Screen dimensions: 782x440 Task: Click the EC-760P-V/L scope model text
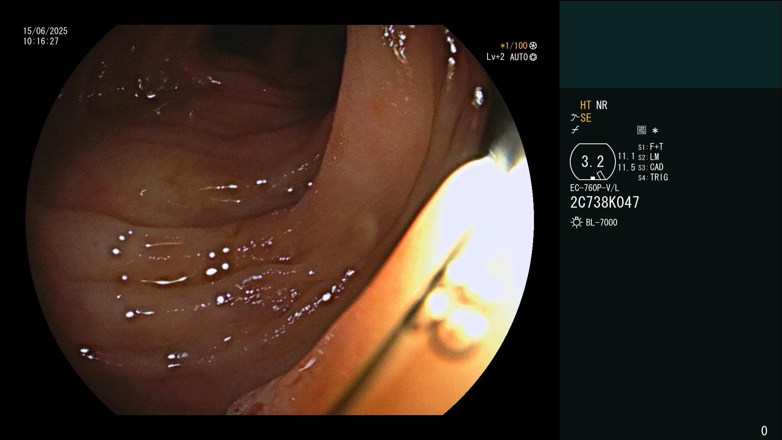[x=595, y=188]
